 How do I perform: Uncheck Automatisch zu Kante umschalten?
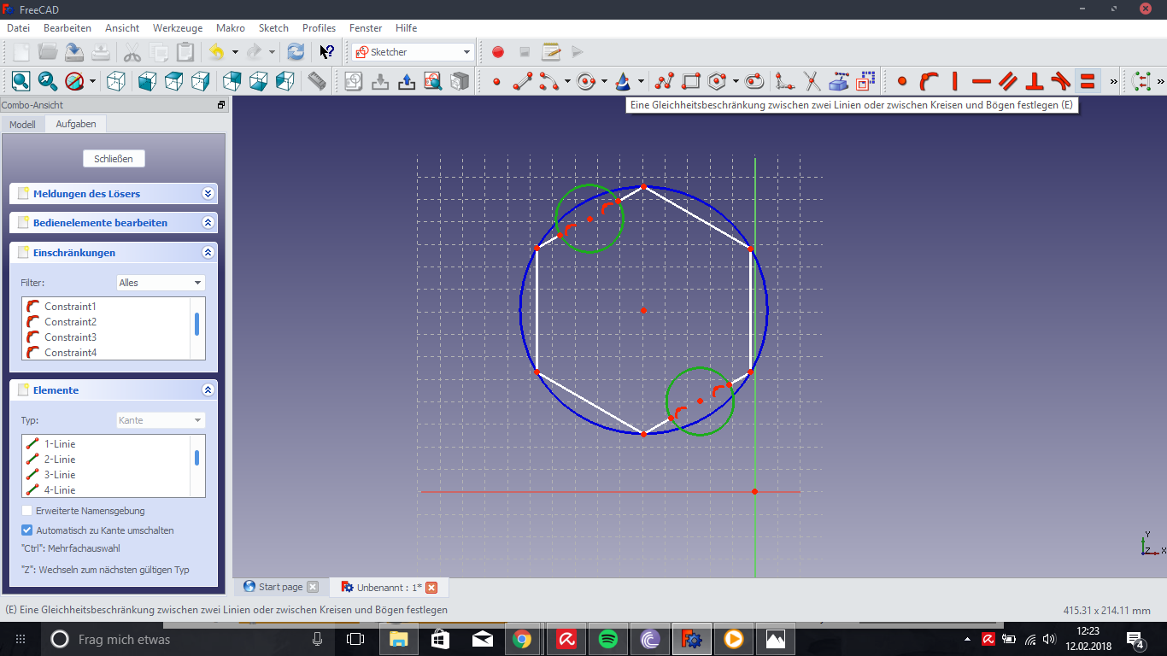(27, 530)
